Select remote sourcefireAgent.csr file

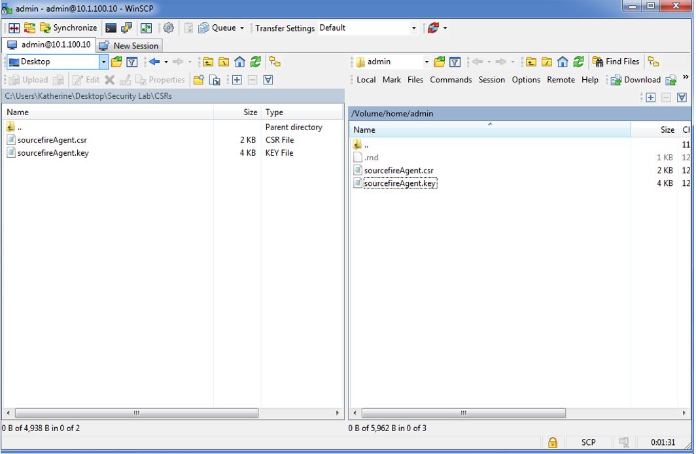398,171
